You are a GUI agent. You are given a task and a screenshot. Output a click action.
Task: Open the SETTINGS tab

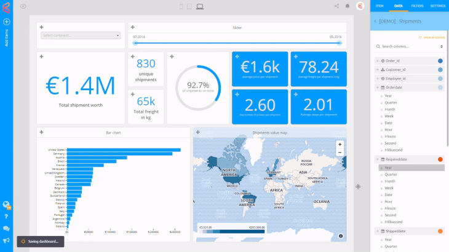(x=437, y=6)
